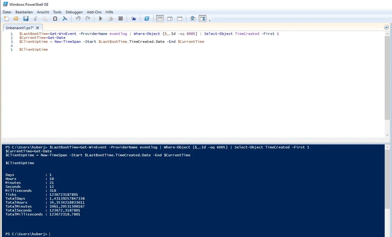Open an existing script with folder icon
The height and width of the screenshot is (237, 392).
click(16, 19)
